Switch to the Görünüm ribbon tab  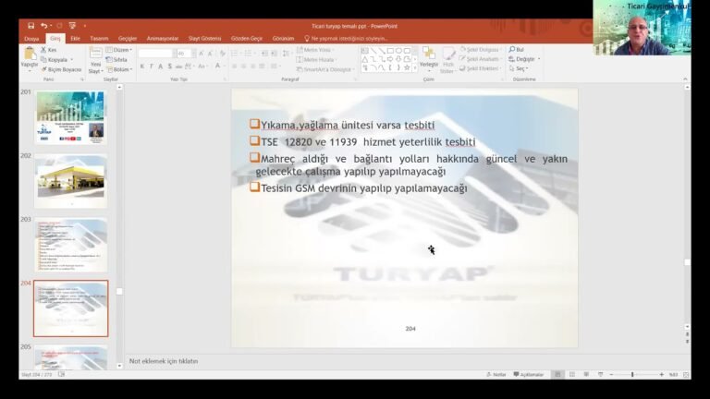pos(283,39)
